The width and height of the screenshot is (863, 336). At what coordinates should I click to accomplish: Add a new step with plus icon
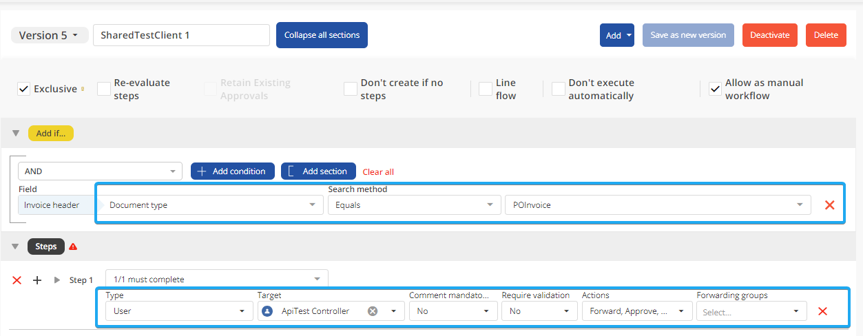[x=37, y=280]
